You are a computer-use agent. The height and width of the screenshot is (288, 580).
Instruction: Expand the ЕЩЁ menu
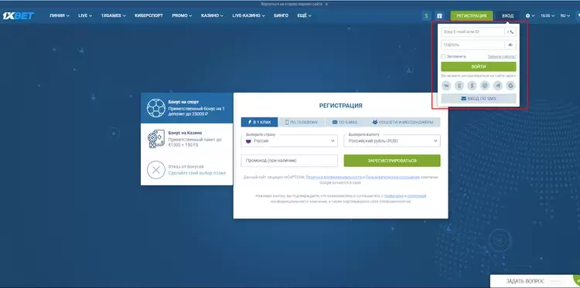coord(304,16)
